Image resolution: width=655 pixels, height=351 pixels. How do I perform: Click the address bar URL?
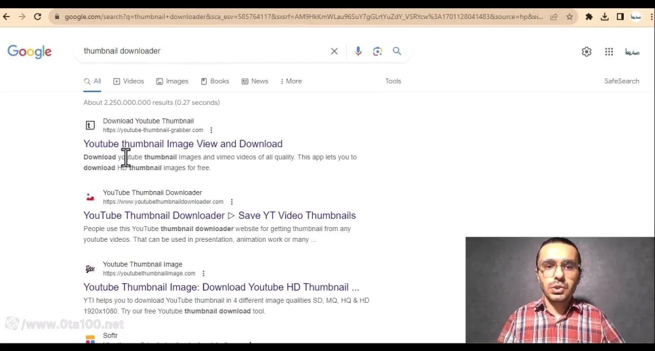(304, 17)
